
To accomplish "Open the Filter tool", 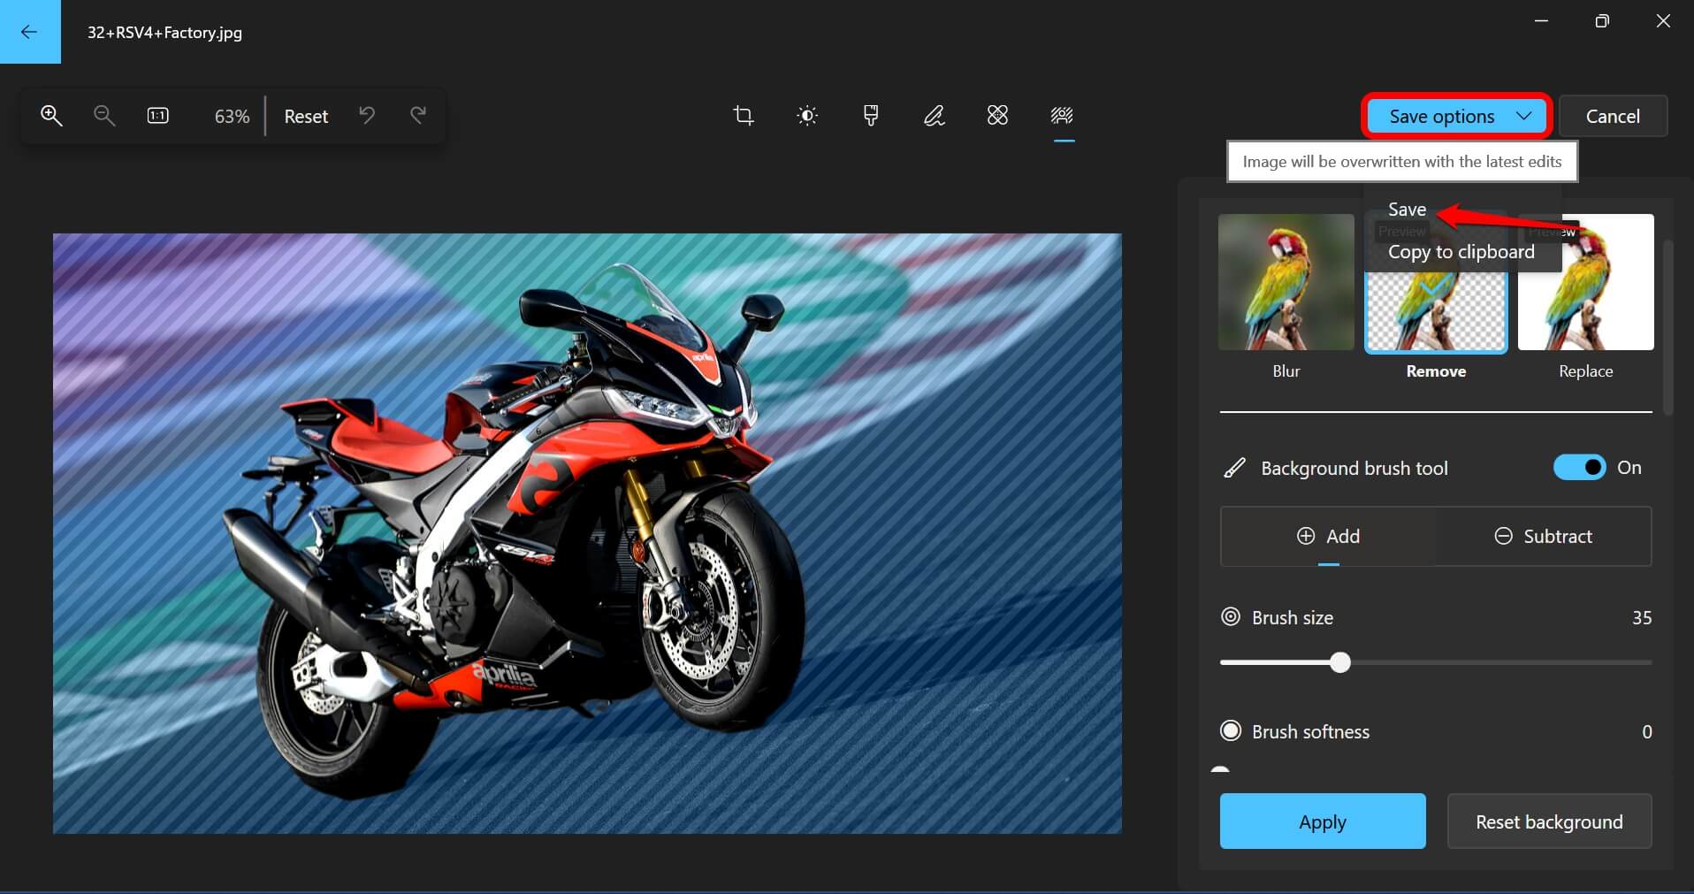I will click(871, 116).
